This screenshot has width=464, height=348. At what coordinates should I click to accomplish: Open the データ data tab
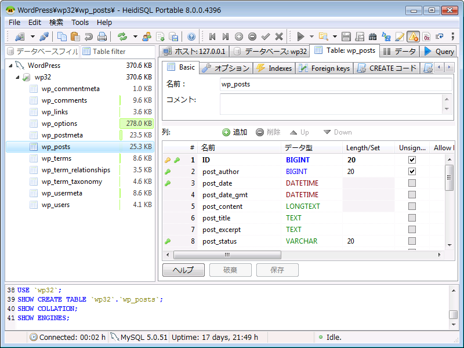399,52
